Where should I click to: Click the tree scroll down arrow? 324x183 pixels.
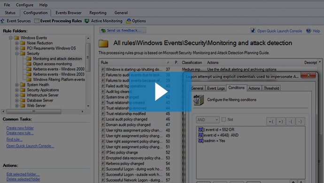point(88,106)
